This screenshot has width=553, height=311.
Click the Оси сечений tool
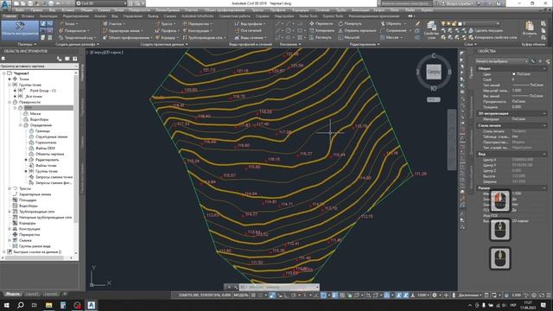[249, 31]
